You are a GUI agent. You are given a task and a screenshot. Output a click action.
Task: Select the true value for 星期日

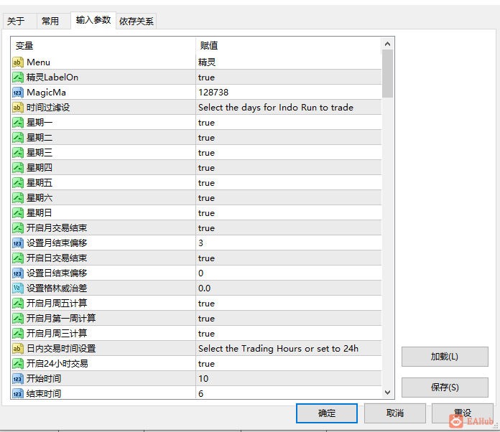(x=206, y=213)
